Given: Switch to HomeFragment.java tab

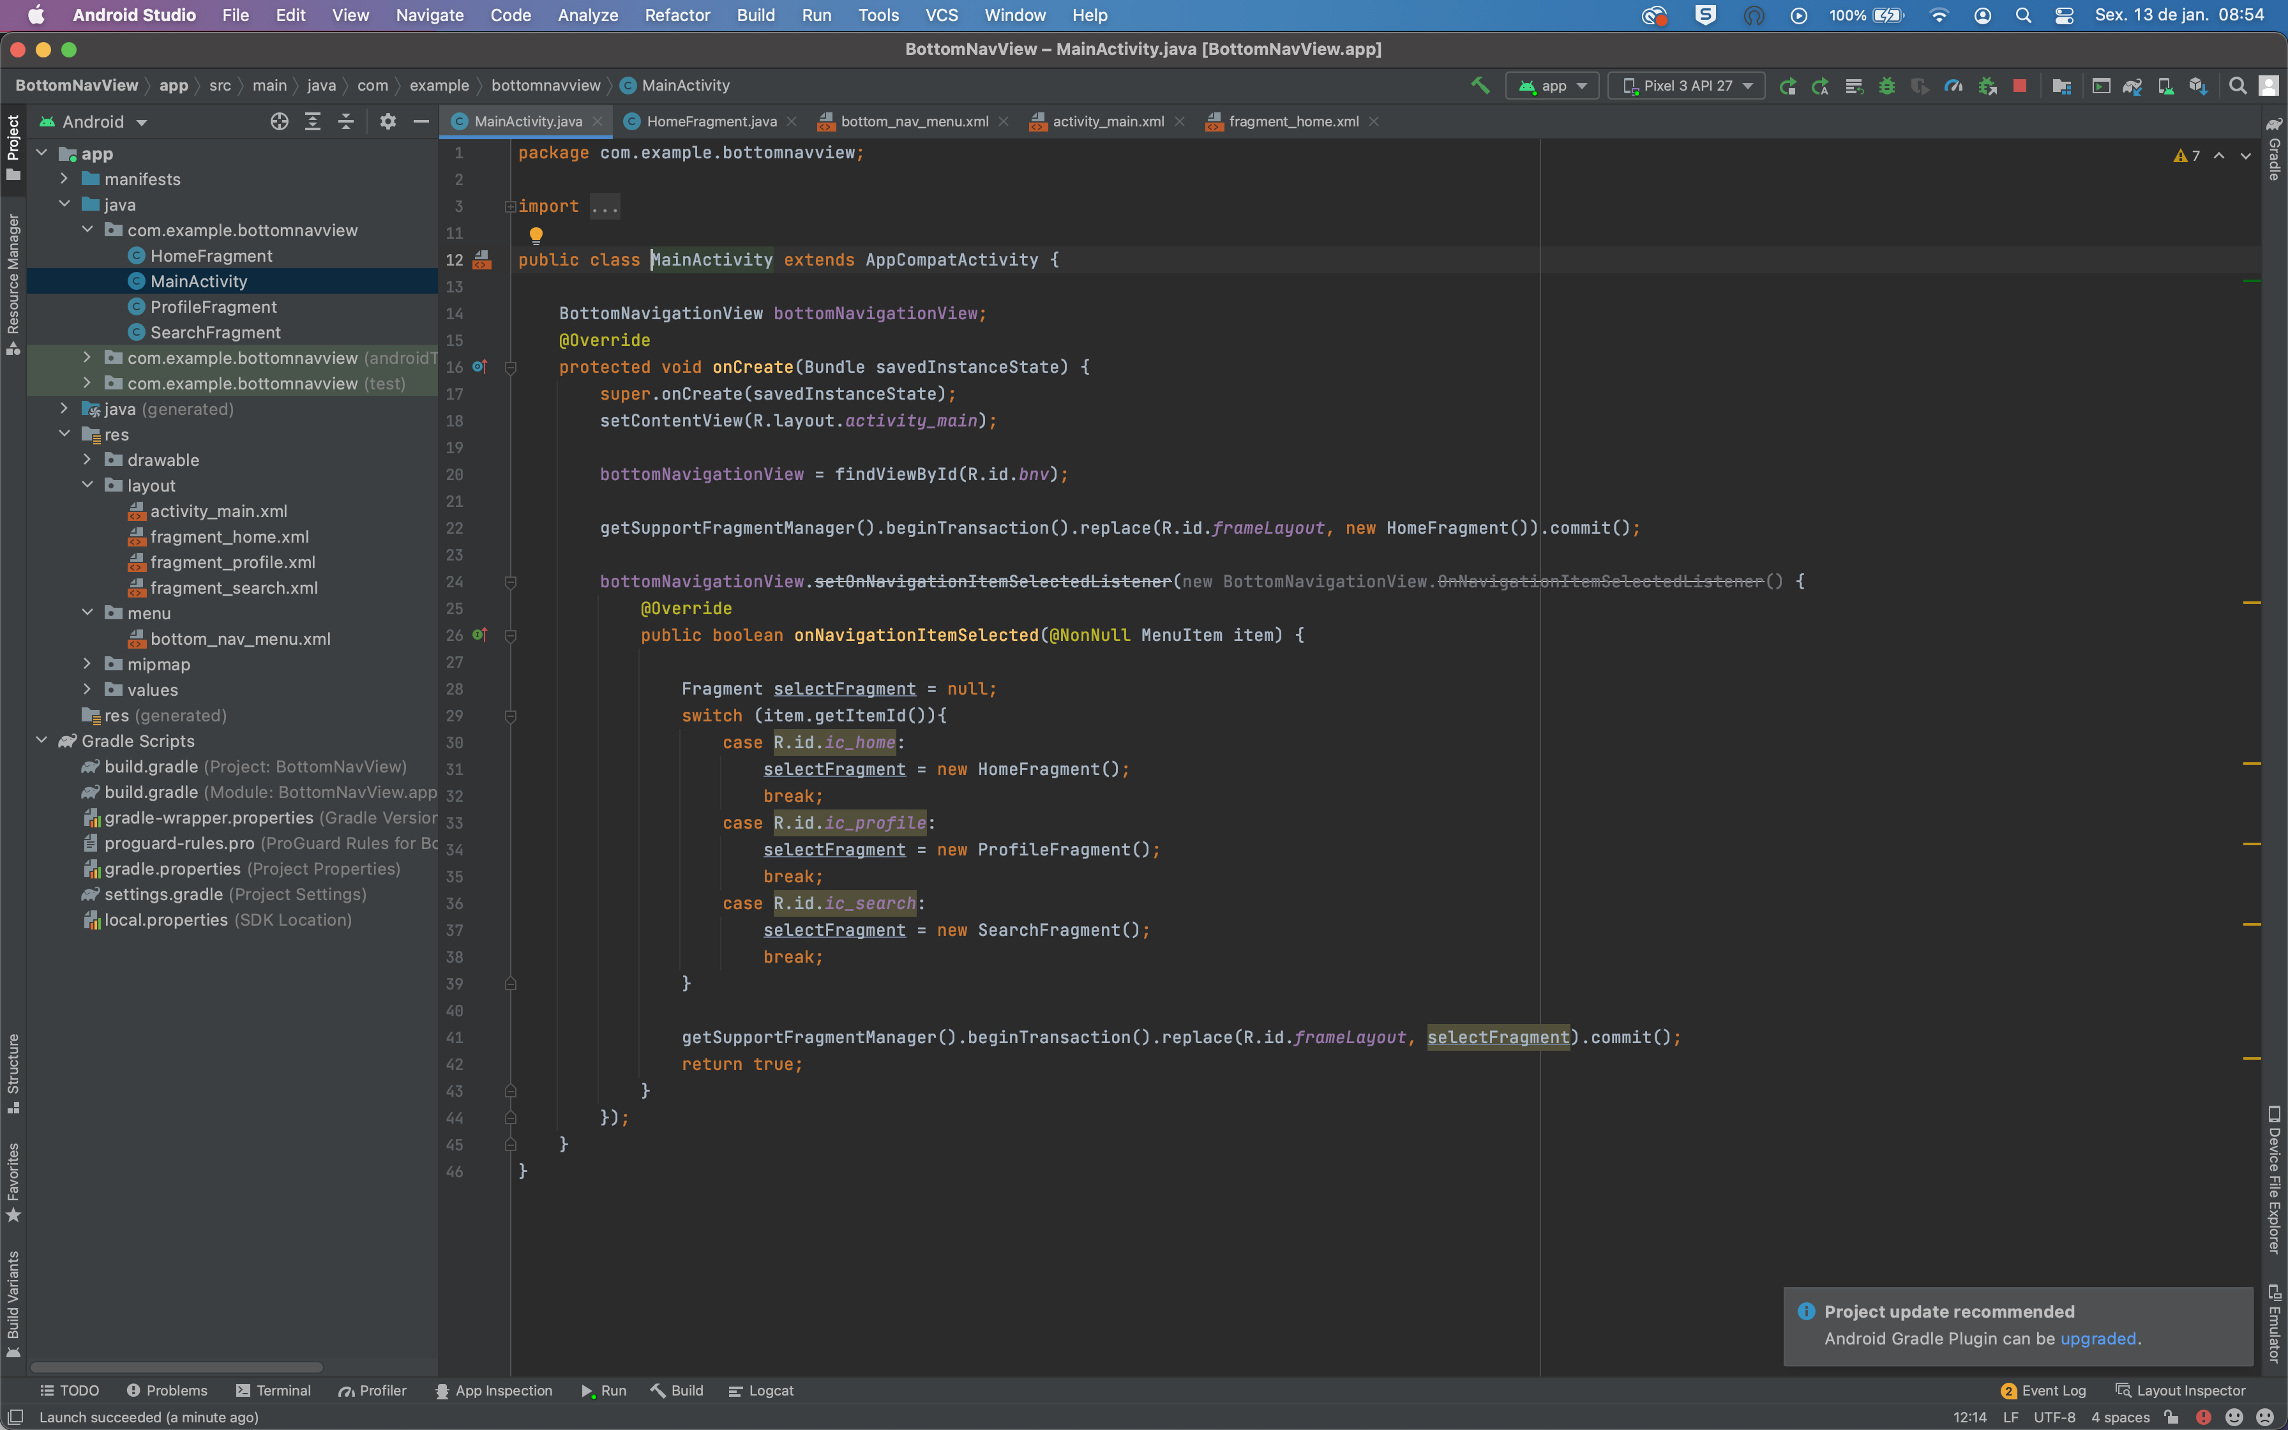Looking at the screenshot, I should pos(711,121).
